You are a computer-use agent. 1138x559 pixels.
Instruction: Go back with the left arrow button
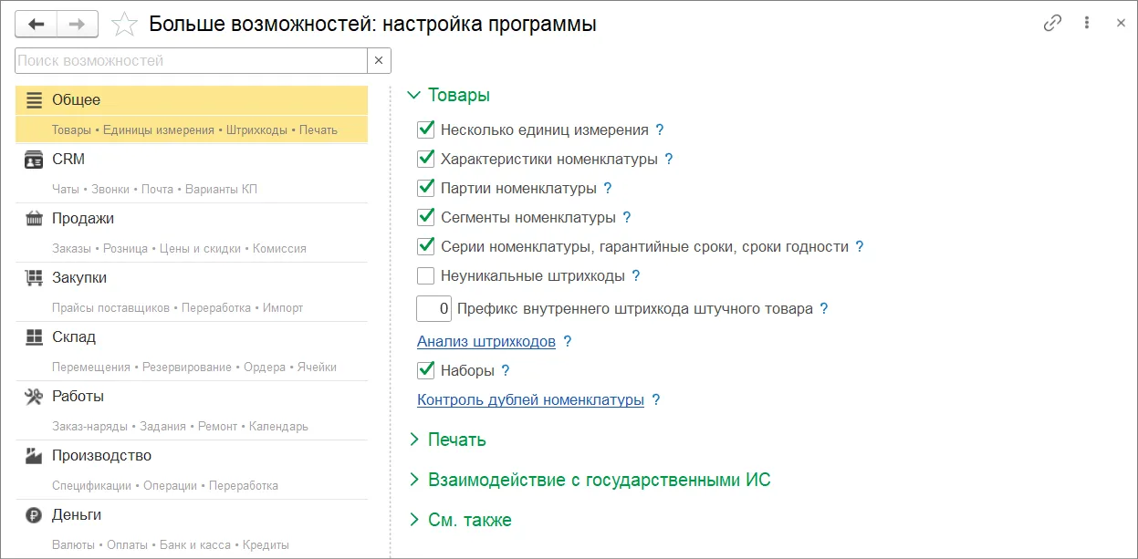click(x=37, y=24)
